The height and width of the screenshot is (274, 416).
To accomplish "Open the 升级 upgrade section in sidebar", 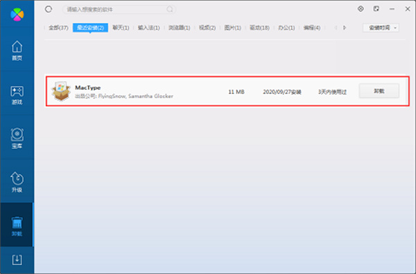I will tap(17, 182).
